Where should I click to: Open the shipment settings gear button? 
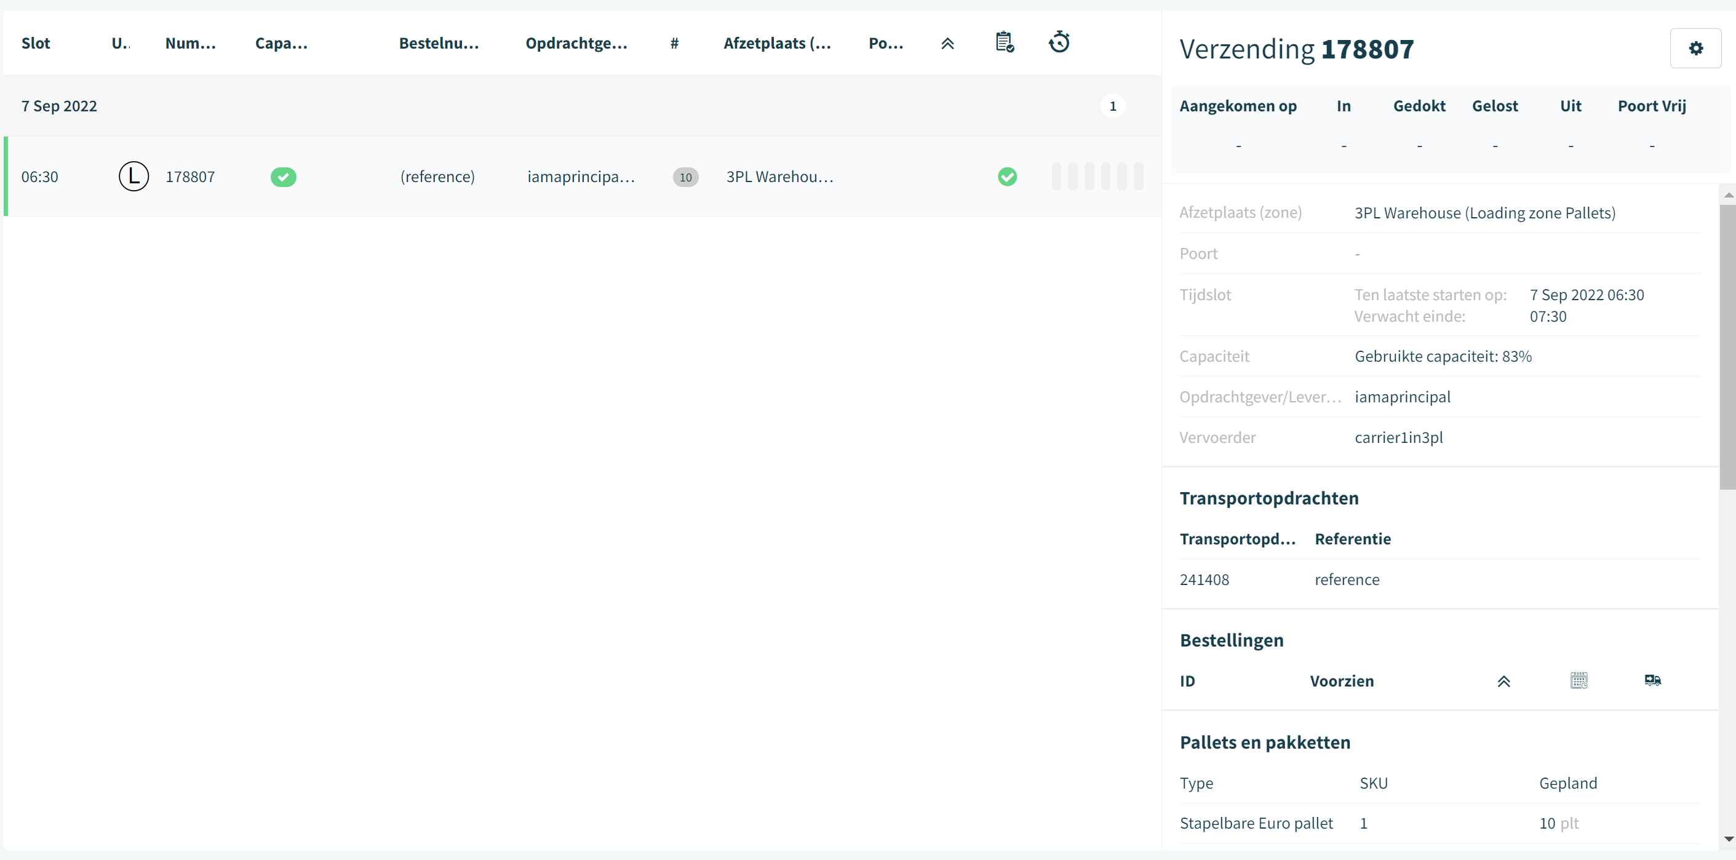1695,49
